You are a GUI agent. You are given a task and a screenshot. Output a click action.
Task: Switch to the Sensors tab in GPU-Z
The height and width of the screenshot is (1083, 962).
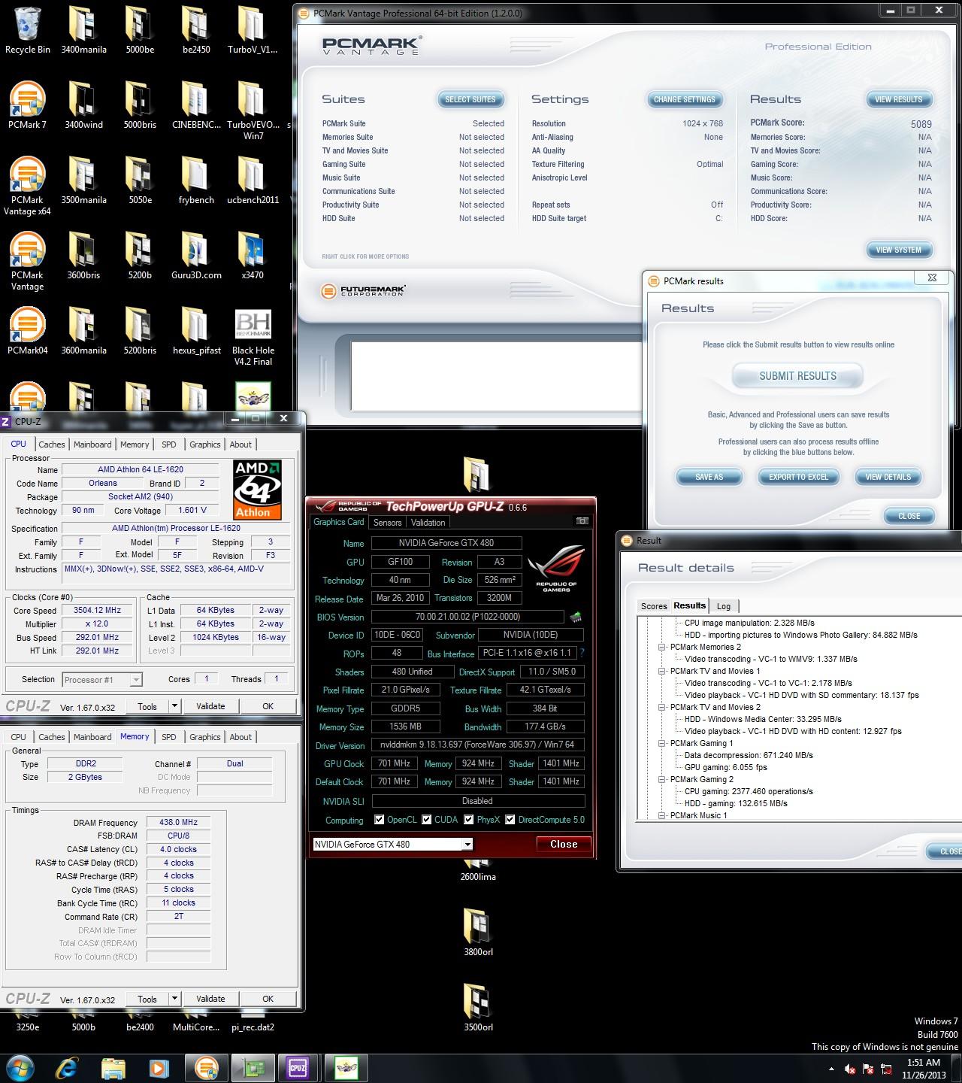(388, 523)
